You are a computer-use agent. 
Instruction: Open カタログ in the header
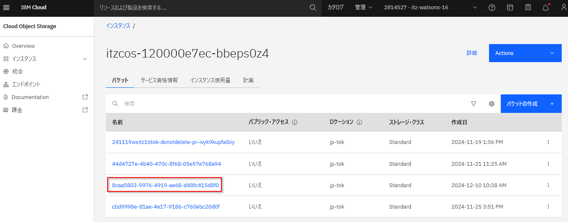[335, 8]
